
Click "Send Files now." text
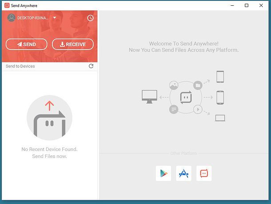pyautogui.click(x=49, y=156)
